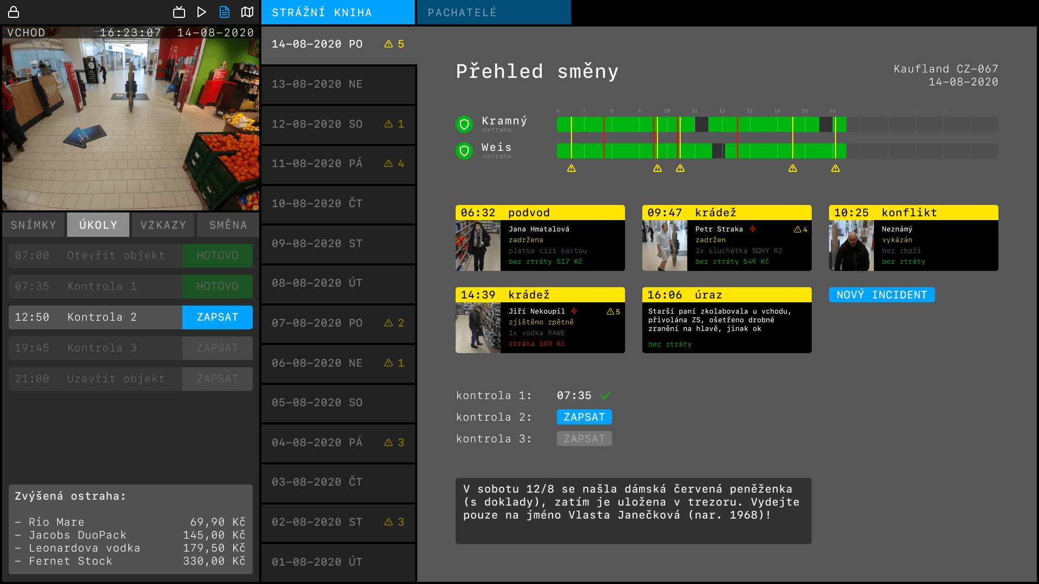Click the red wallet message note field
This screenshot has height=584, width=1039.
point(633,510)
